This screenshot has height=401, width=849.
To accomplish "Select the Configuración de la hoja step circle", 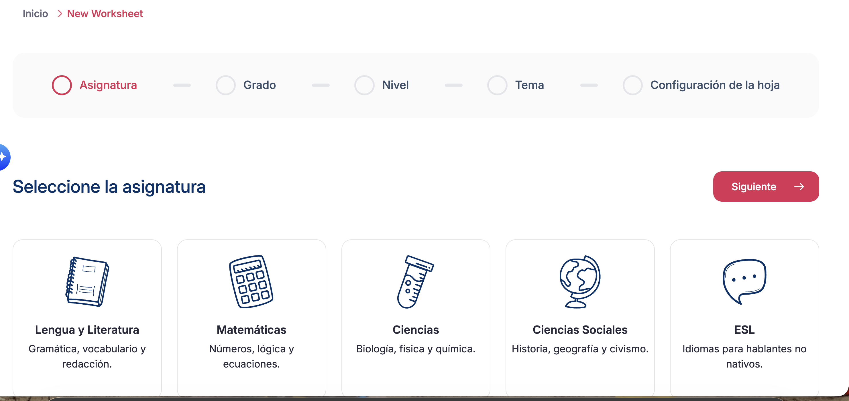I will coord(632,85).
